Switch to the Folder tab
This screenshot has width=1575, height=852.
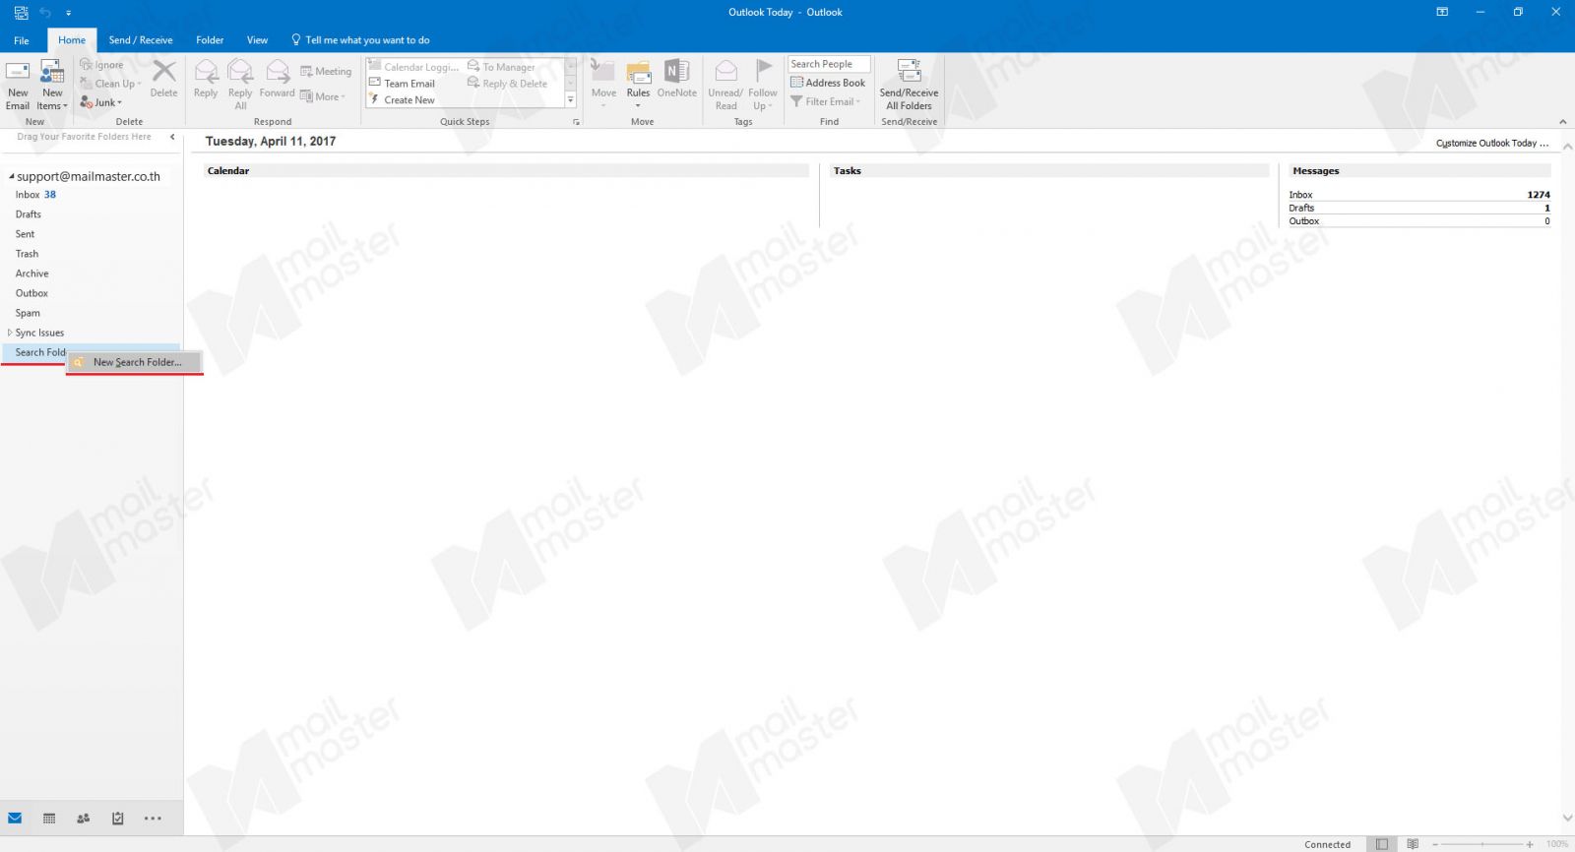point(210,40)
